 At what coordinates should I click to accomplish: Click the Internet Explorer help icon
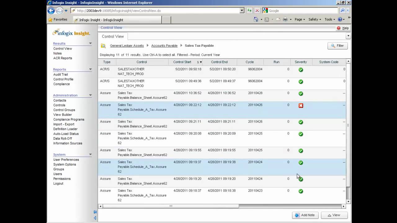pos(340,20)
